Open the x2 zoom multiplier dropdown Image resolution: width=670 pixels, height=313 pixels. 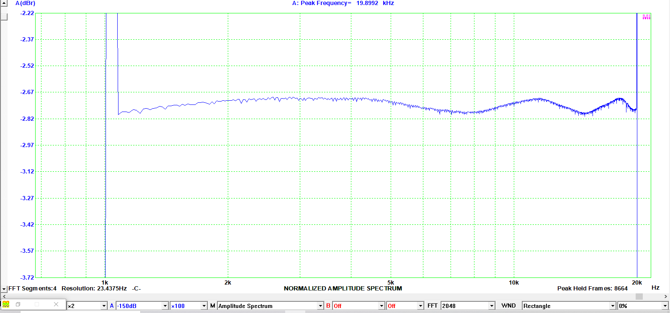point(104,306)
